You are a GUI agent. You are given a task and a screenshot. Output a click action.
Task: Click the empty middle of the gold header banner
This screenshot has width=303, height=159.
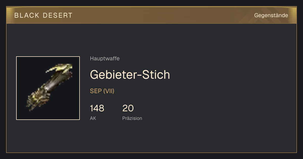162,15
